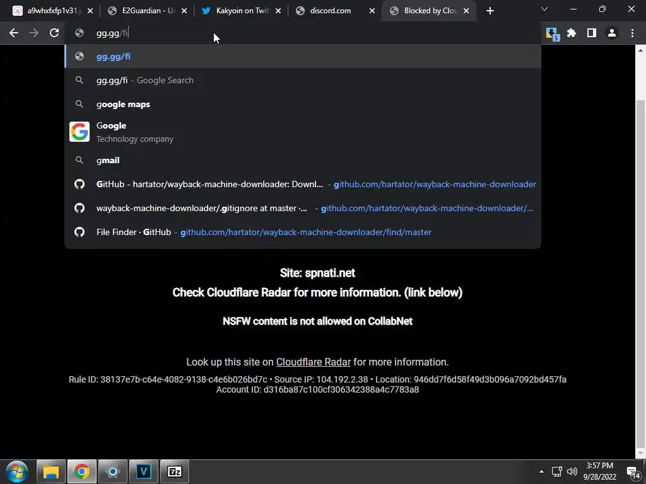
Task: Close the E2Guardian tab
Action: [184, 11]
